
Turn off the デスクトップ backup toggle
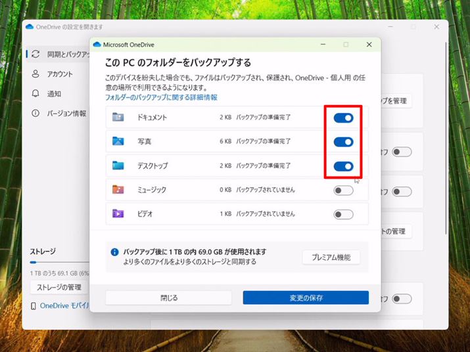(343, 166)
